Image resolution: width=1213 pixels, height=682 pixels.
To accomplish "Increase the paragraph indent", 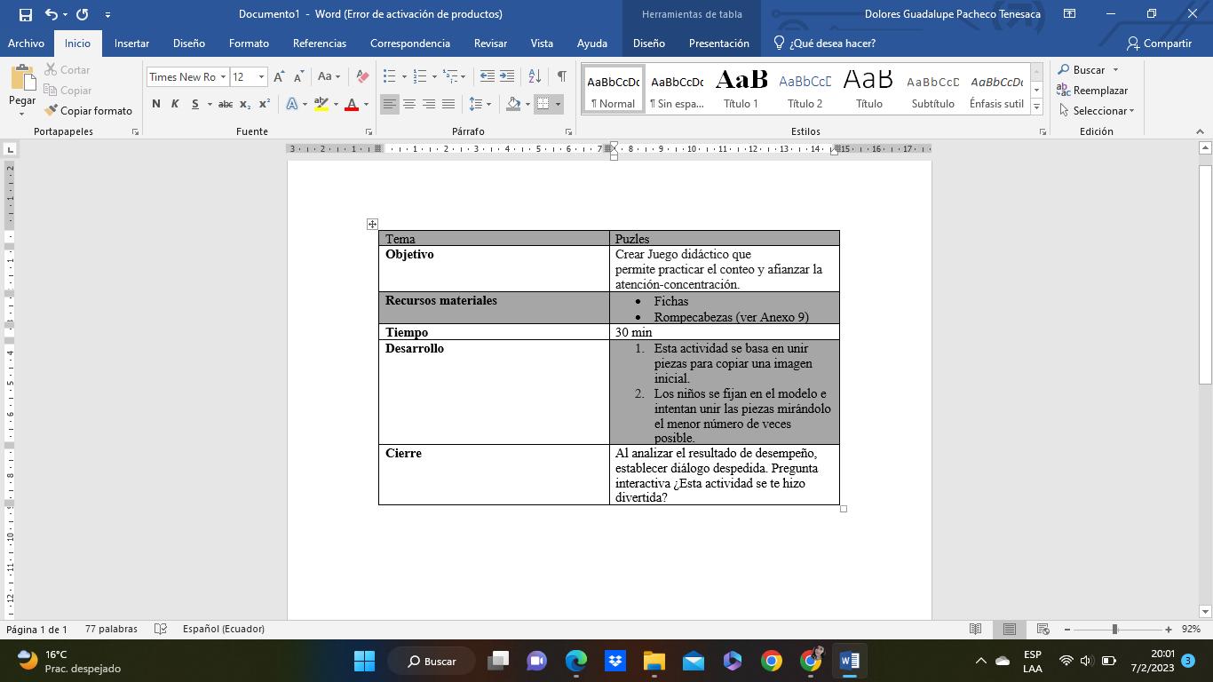I will pyautogui.click(x=507, y=77).
